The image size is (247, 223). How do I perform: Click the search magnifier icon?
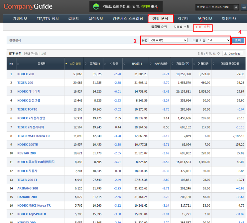point(236,7)
